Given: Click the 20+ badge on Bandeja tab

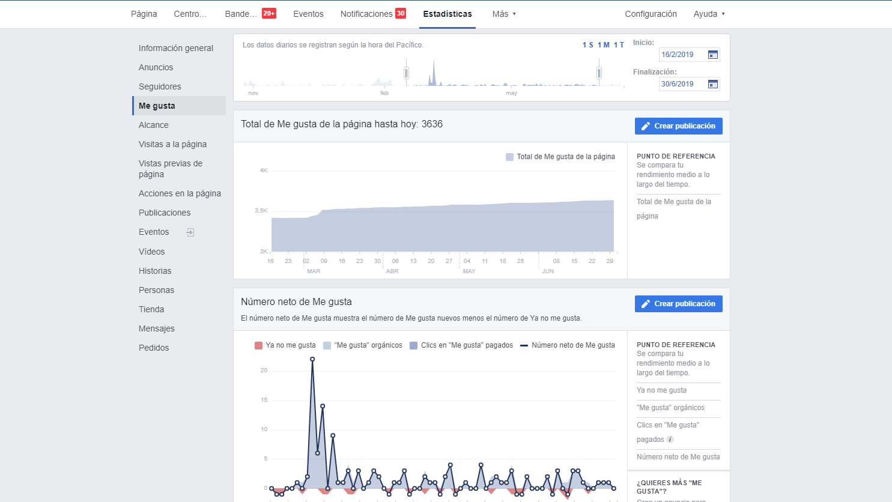Looking at the screenshot, I should pos(269,13).
